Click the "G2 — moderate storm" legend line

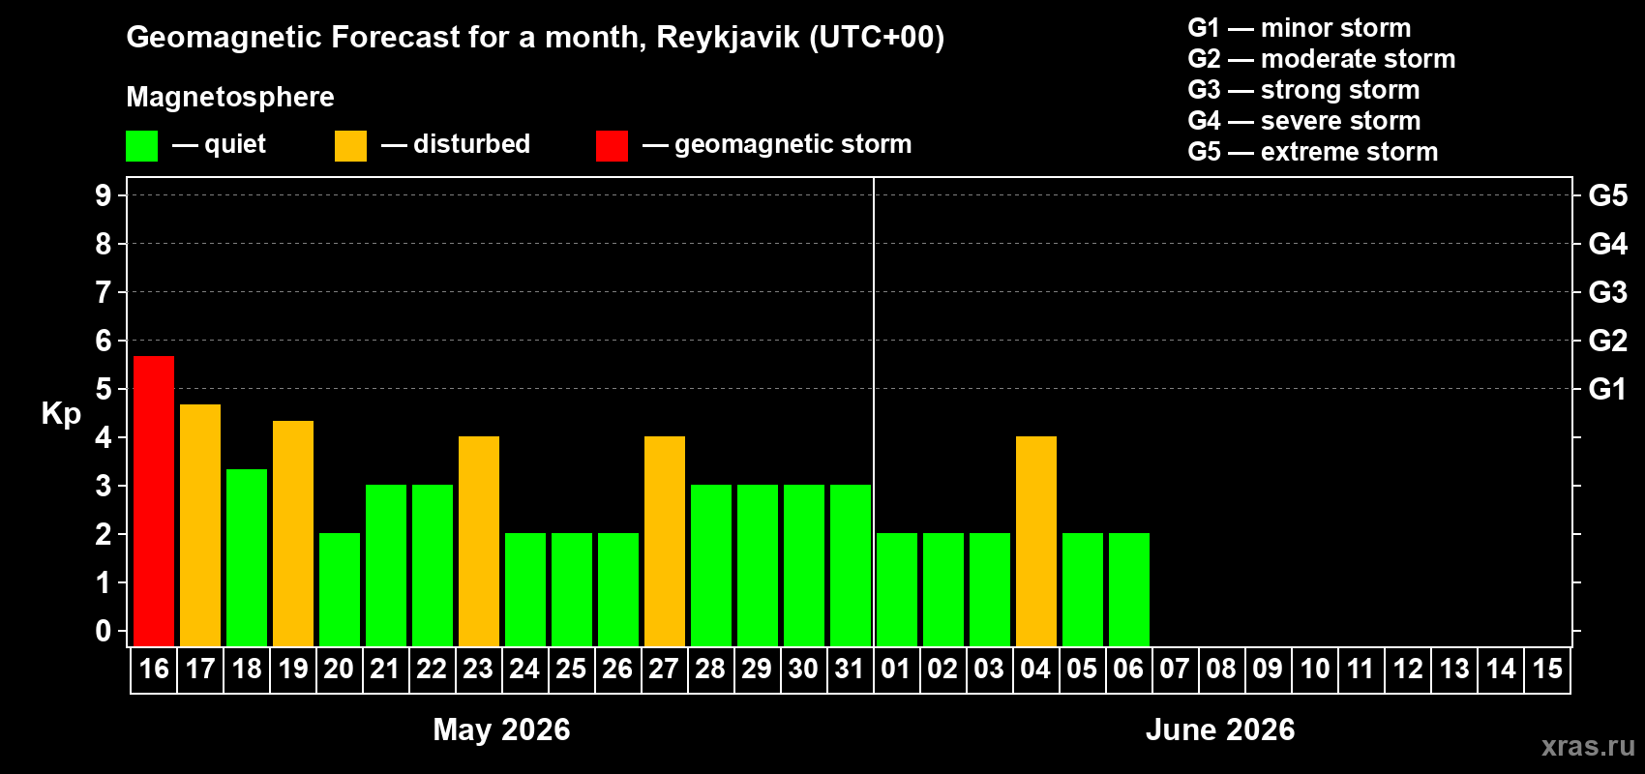1322,59
